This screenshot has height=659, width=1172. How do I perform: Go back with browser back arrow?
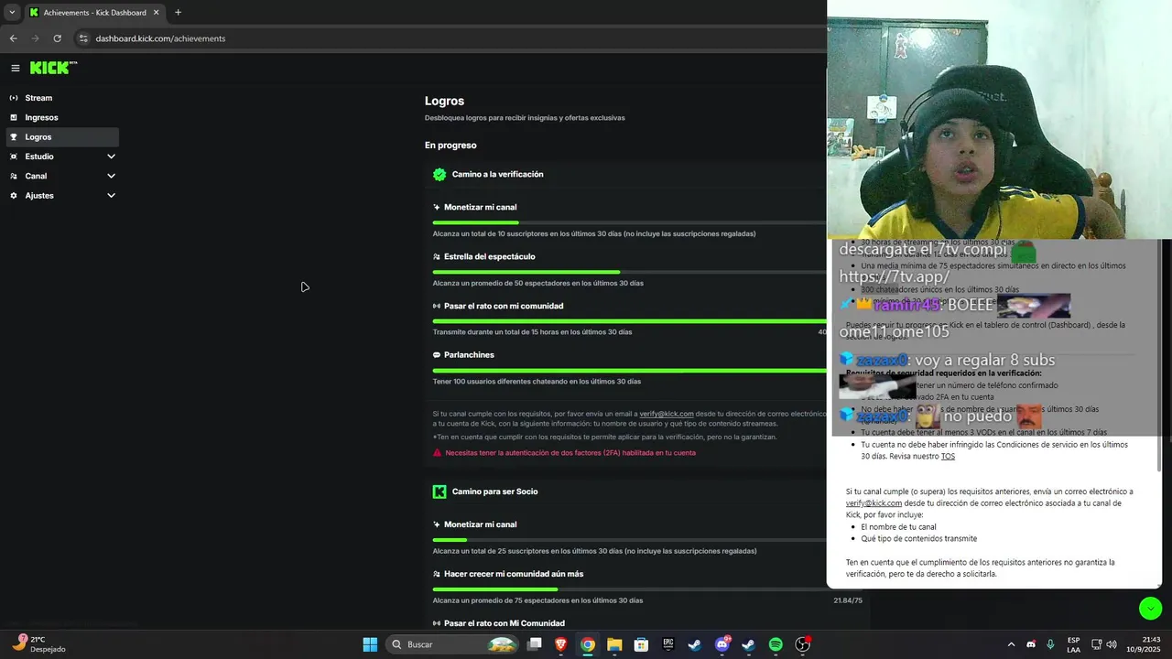coord(13,38)
